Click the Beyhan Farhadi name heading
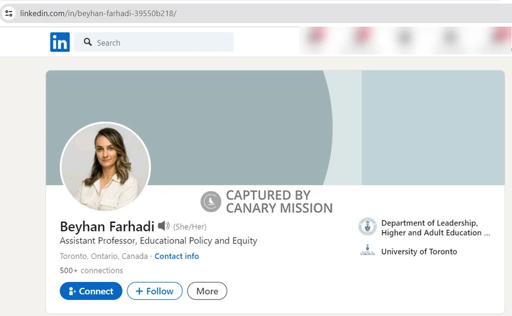512x316 pixels. click(x=107, y=226)
